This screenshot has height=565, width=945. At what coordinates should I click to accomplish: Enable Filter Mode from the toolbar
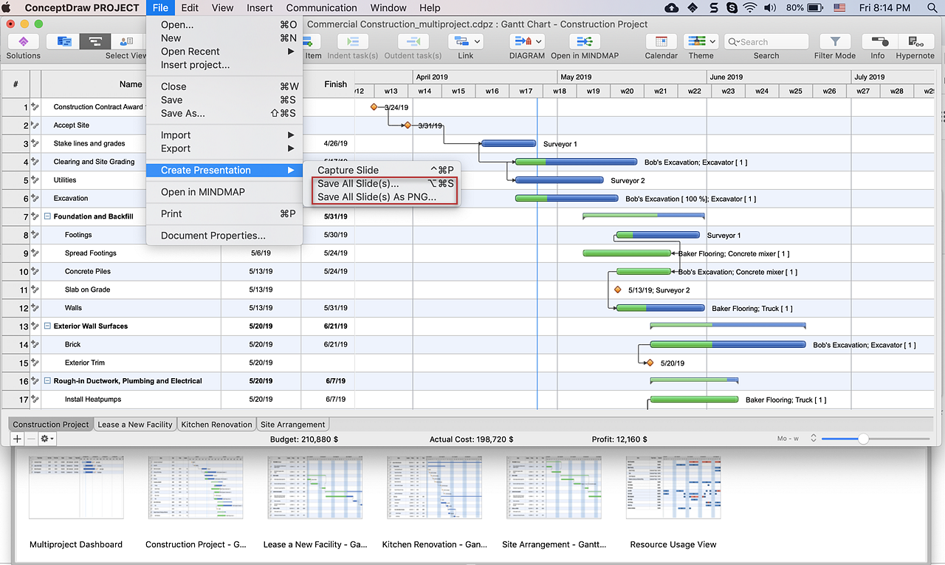click(x=834, y=42)
